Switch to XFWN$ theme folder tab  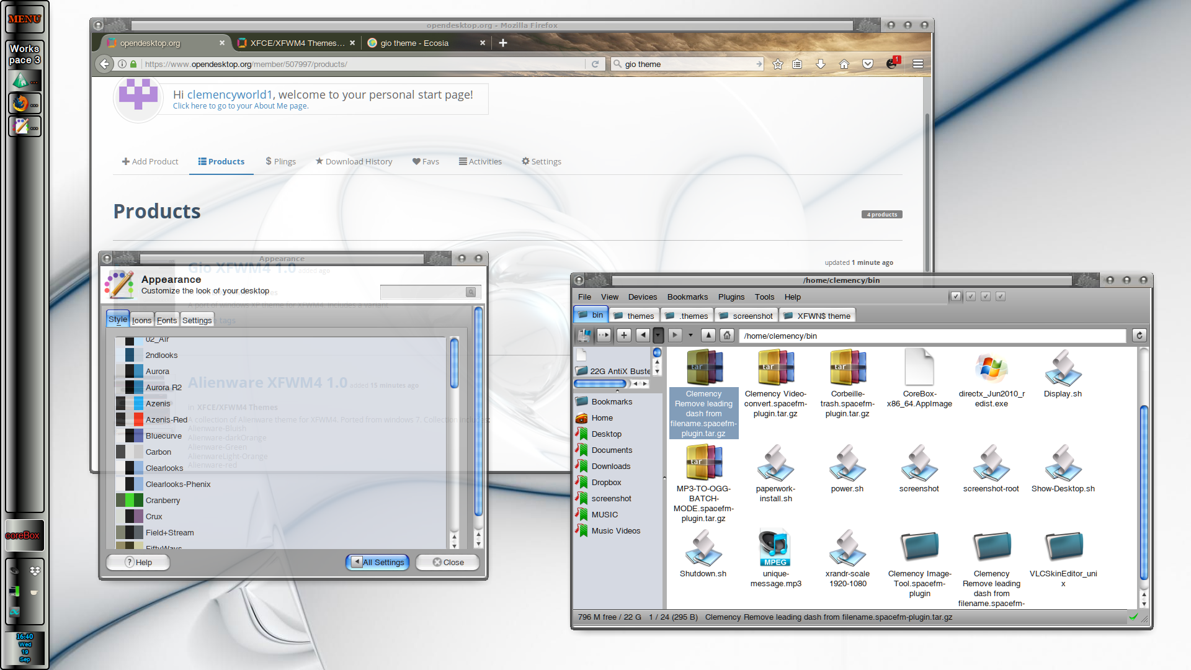coord(817,316)
